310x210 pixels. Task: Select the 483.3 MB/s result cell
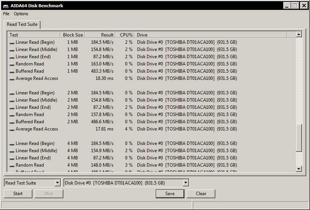102,71
